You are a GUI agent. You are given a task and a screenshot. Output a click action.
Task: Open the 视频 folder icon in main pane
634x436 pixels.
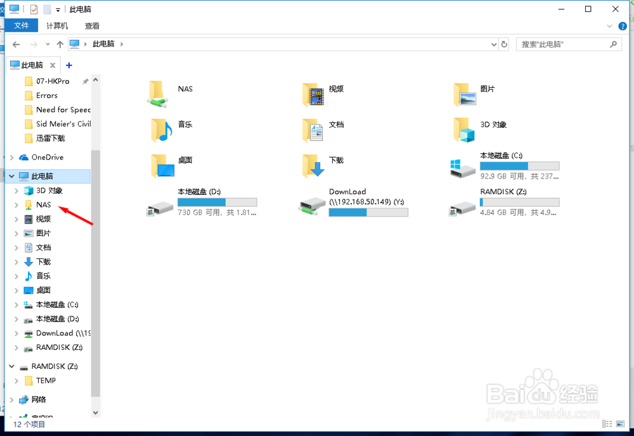click(x=313, y=94)
